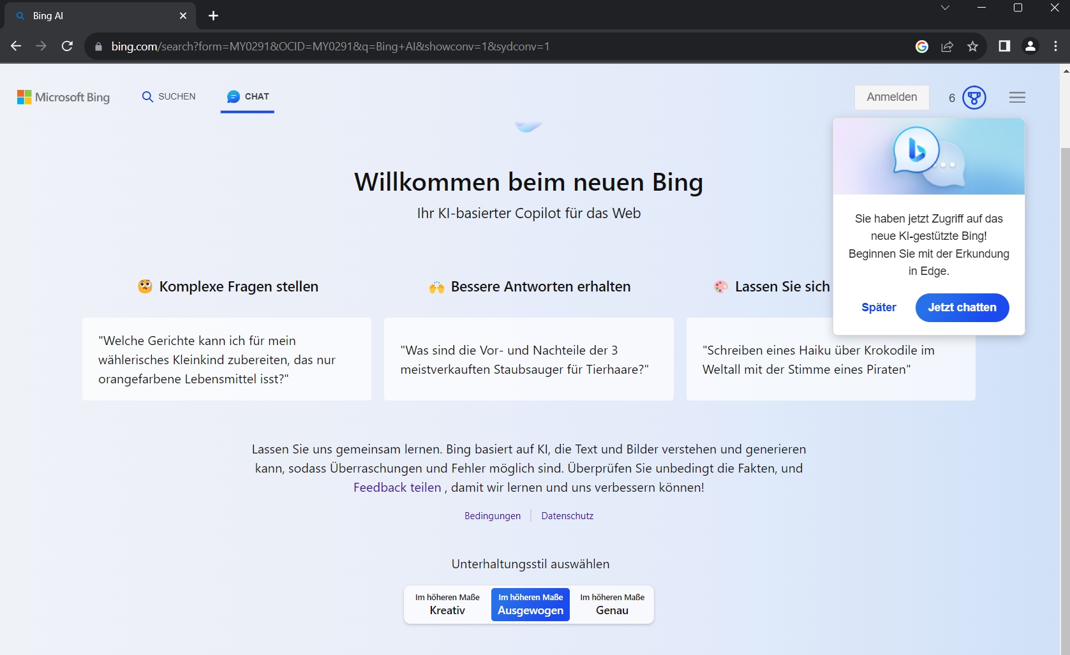Viewport: 1070px width, 655px height.
Task: Click the Anmelden button
Action: 891,97
